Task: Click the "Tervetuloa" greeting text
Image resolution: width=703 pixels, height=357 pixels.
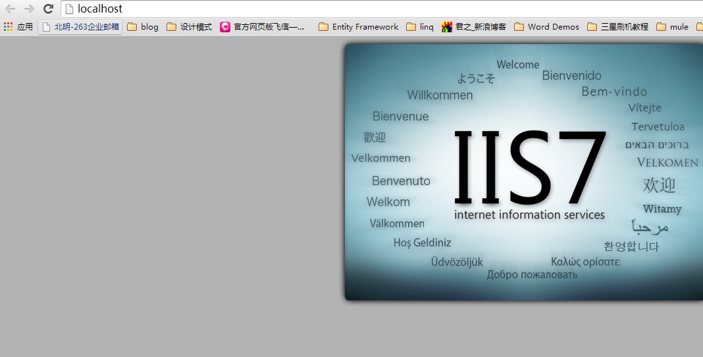Action: point(658,126)
